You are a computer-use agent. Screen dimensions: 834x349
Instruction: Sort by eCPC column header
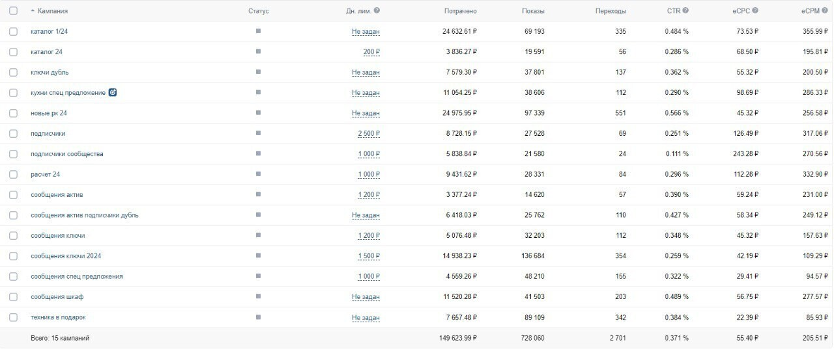click(x=741, y=11)
